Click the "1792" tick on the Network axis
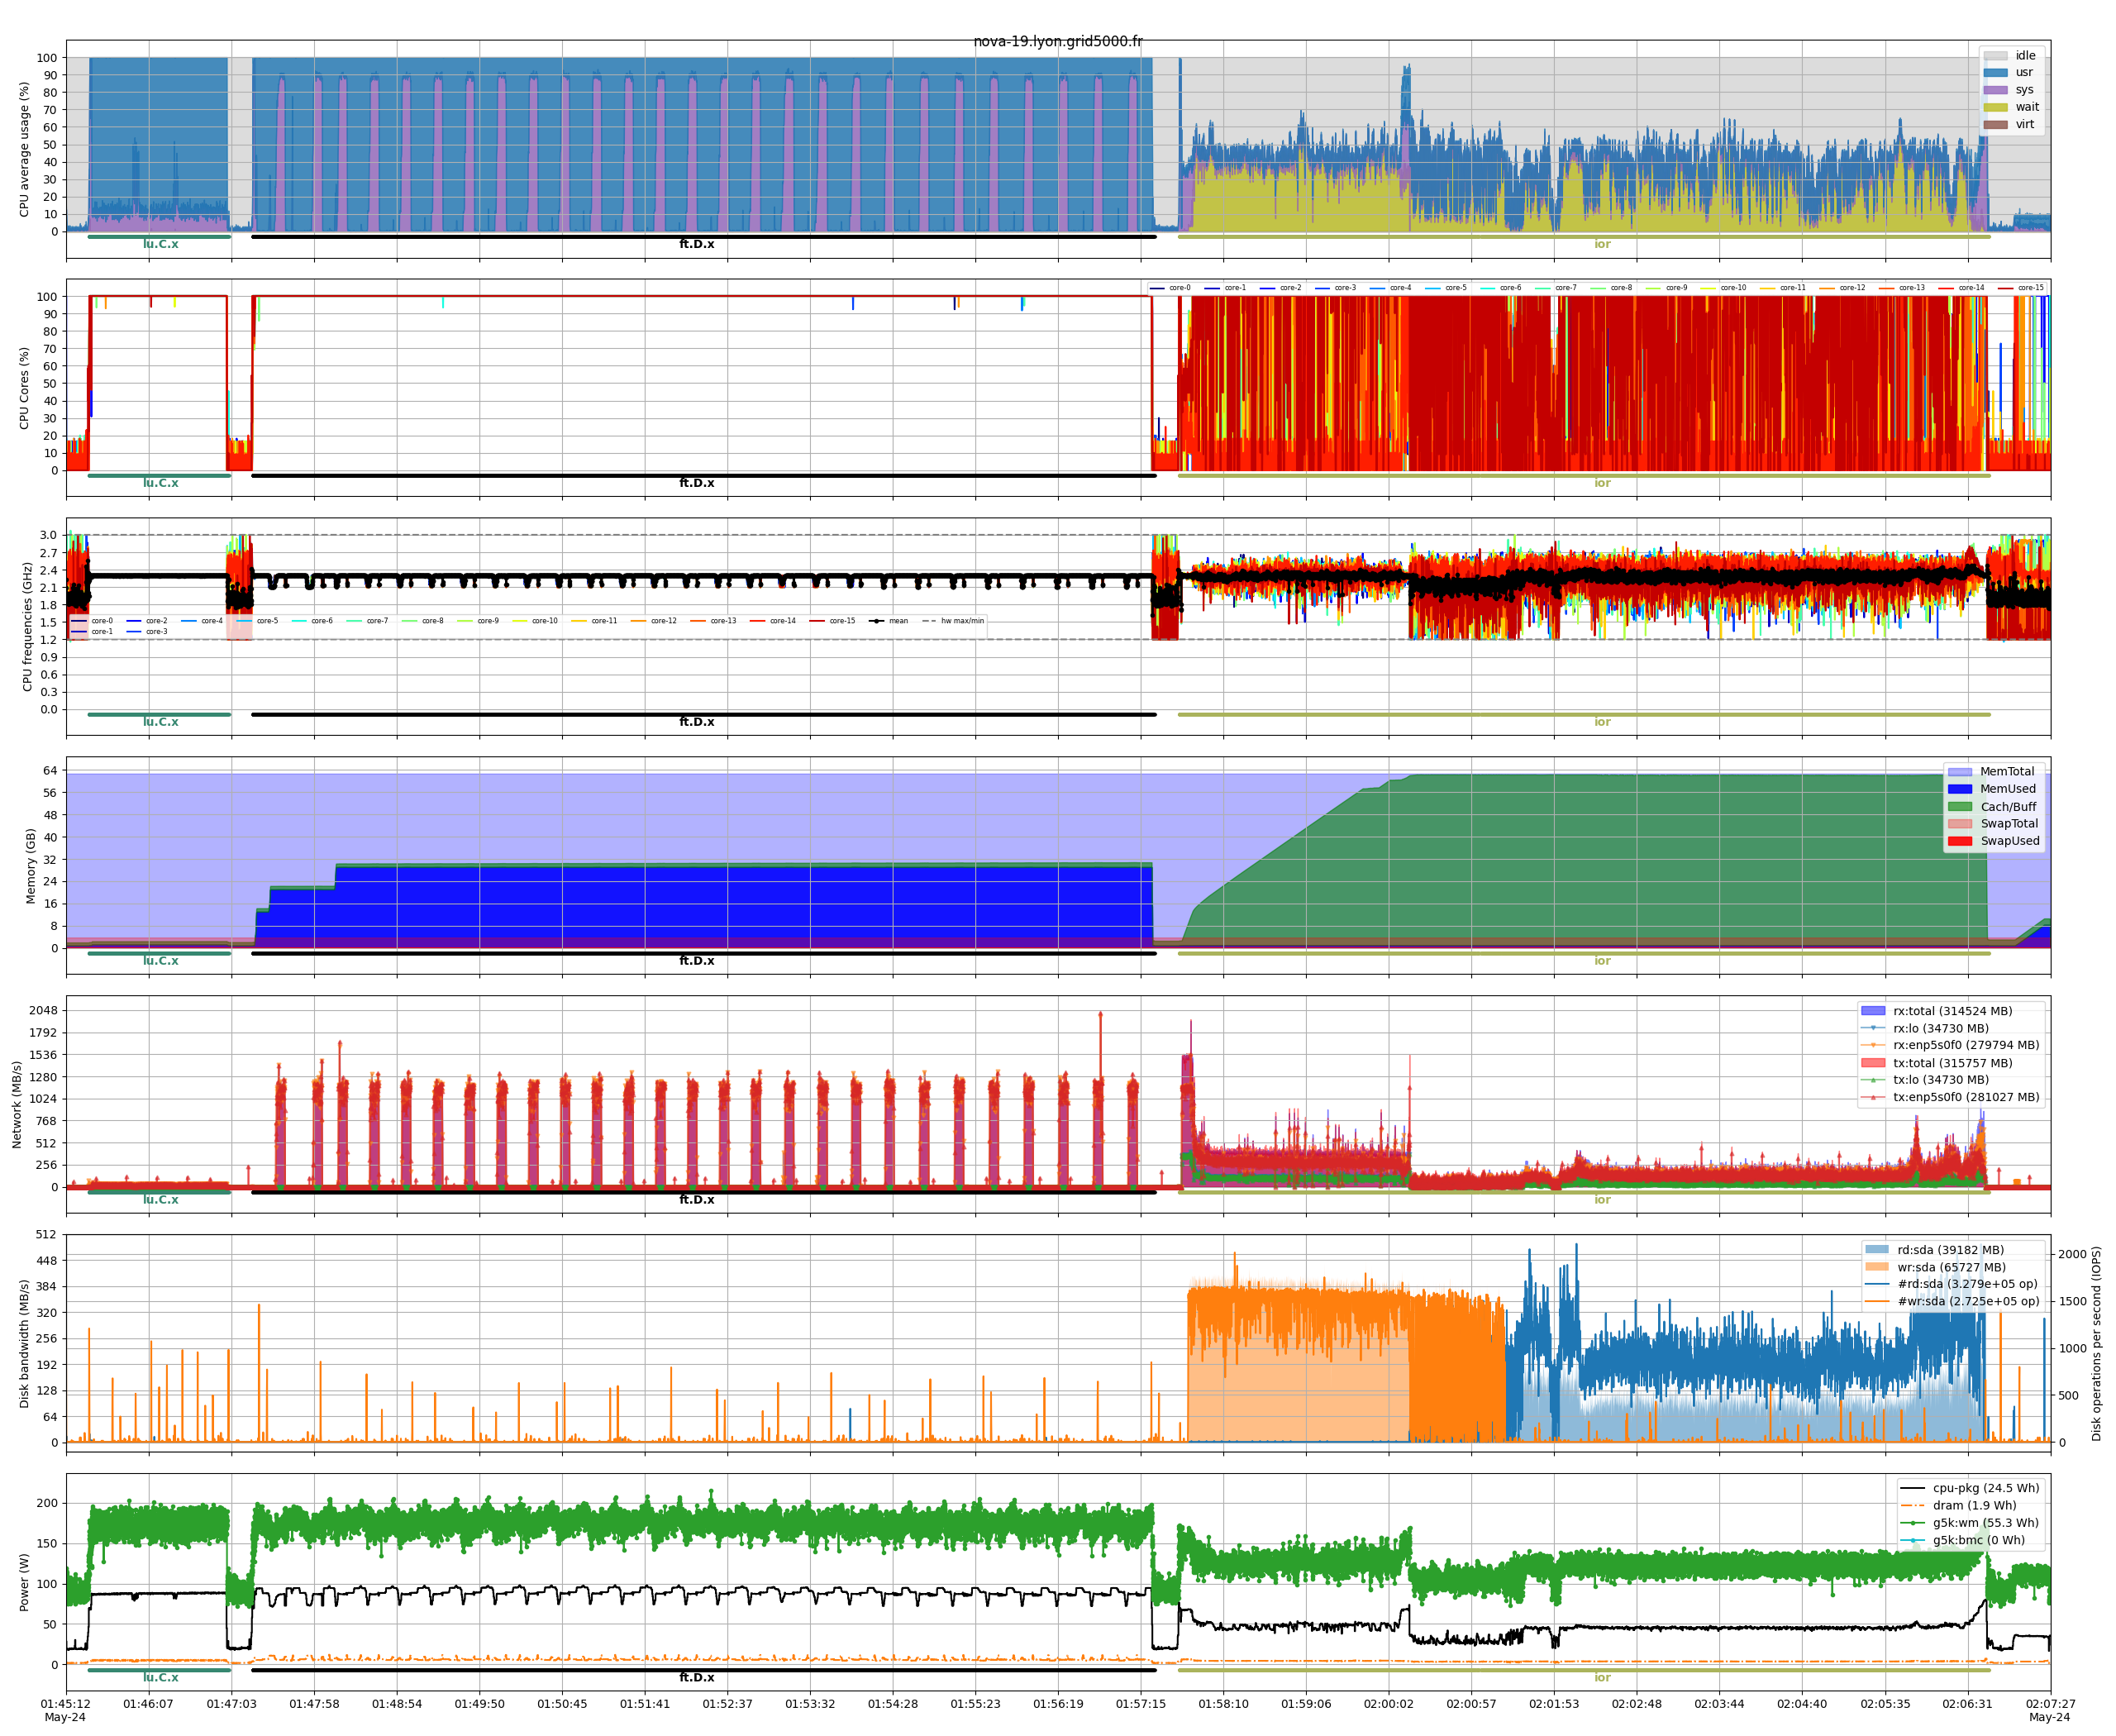 point(43,1033)
